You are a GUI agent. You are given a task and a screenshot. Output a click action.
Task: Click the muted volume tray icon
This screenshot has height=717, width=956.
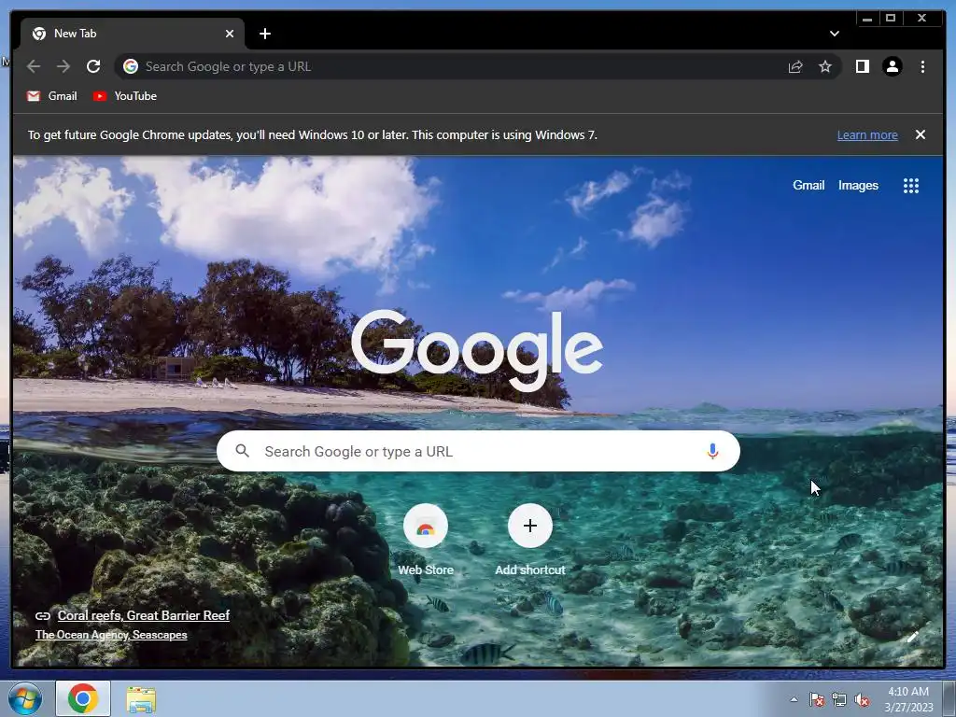point(862,699)
